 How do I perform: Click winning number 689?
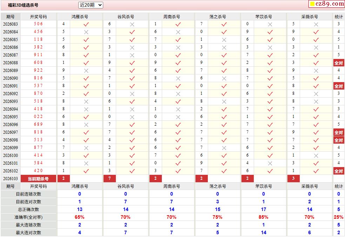pyautogui.click(x=38, y=124)
